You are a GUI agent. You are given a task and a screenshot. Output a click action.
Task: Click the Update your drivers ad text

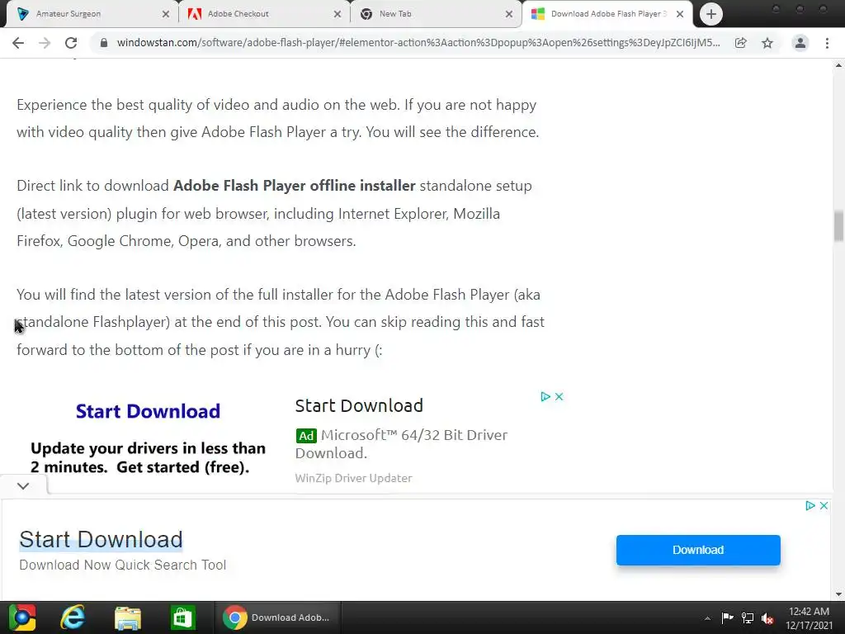(149, 457)
